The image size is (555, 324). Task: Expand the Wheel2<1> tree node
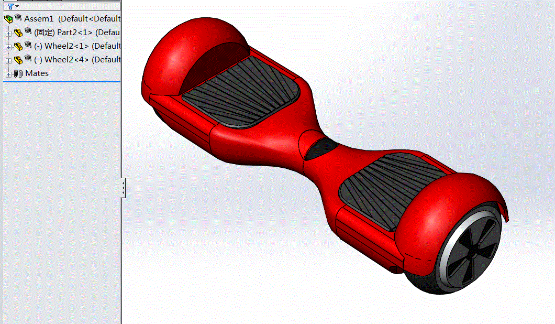pos(8,47)
